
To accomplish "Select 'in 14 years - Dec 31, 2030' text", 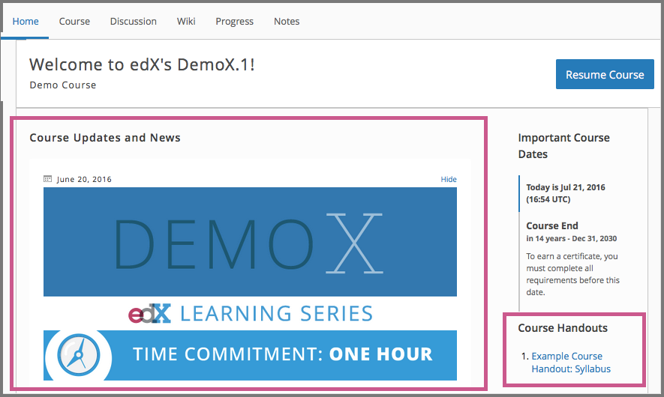I will coord(571,238).
